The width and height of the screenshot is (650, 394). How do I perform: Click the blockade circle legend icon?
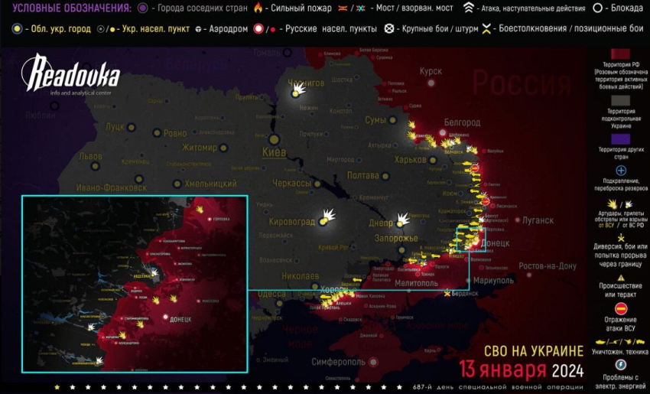pyautogui.click(x=596, y=8)
